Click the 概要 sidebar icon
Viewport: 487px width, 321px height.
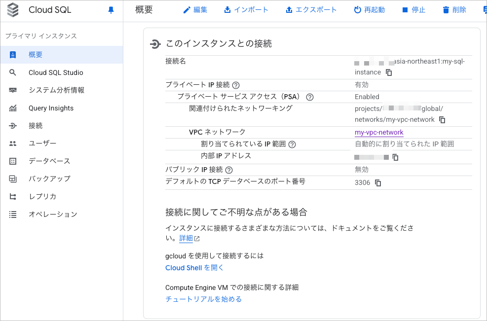13,55
